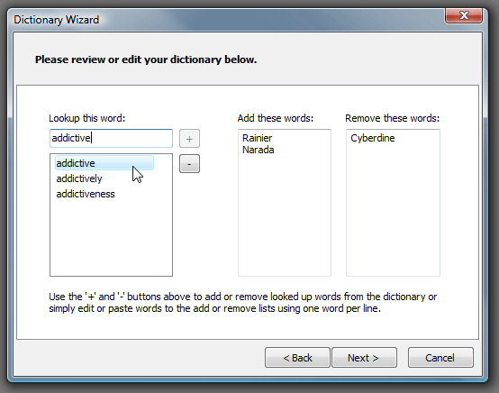
Task: Go to the Next wizard step
Action: pos(364,358)
